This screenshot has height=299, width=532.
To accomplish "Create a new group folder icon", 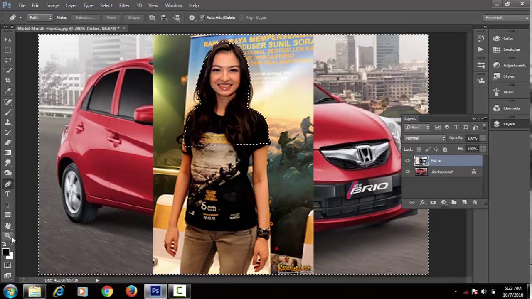I will tap(454, 203).
